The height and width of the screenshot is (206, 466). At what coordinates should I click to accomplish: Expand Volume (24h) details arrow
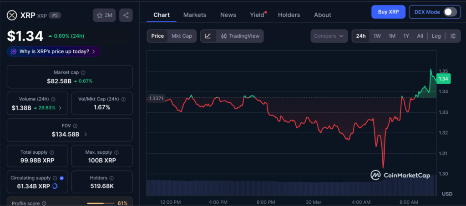click(60, 108)
